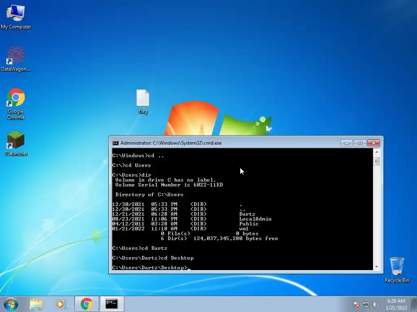Select the DataWagon desktop shortcut

click(16, 59)
